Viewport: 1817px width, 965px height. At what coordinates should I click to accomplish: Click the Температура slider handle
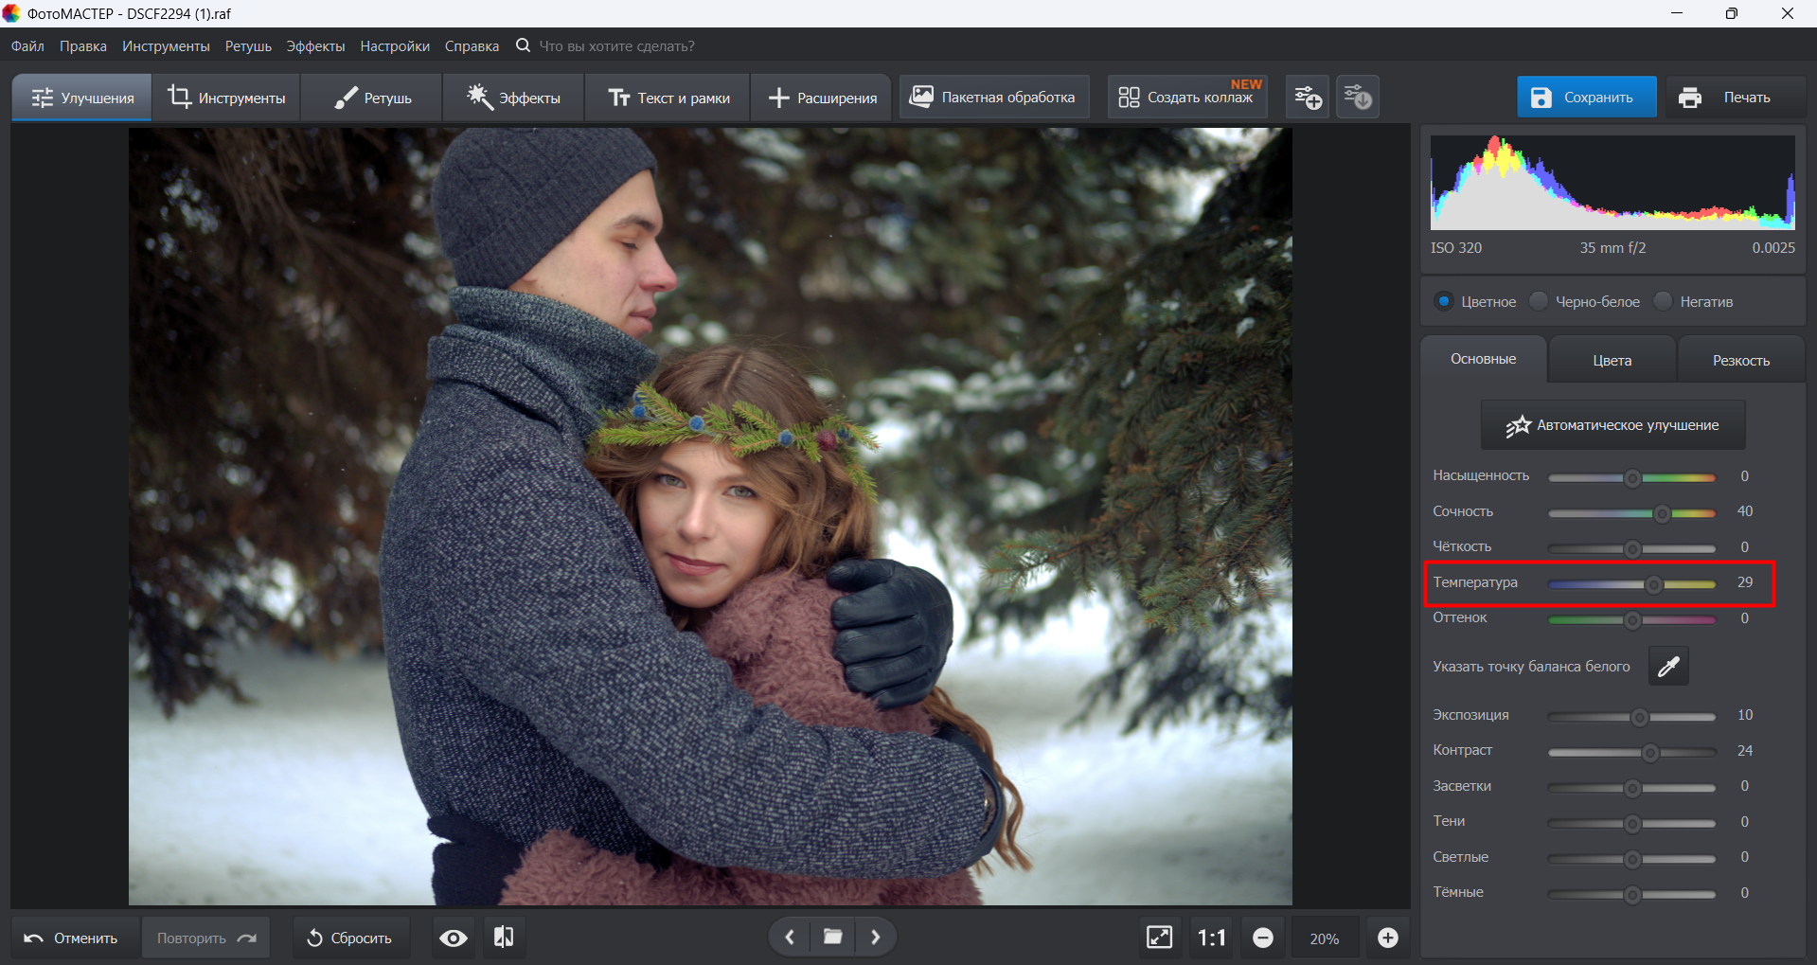[x=1653, y=584]
